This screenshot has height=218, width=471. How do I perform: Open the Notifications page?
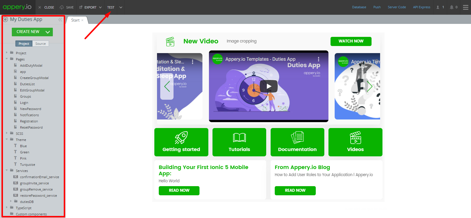[x=29, y=115]
